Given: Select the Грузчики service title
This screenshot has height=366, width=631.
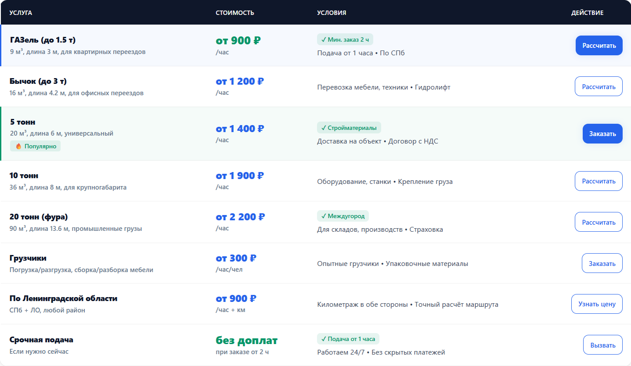Looking at the screenshot, I should pyautogui.click(x=28, y=258).
